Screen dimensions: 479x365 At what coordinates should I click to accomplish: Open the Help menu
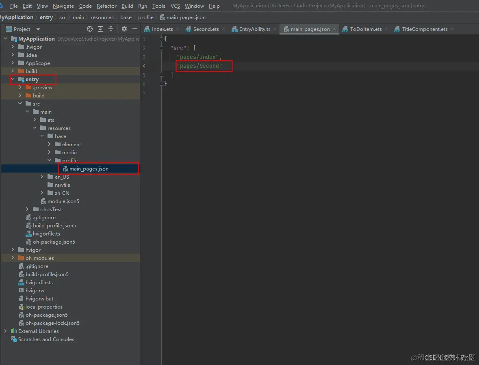[214, 6]
